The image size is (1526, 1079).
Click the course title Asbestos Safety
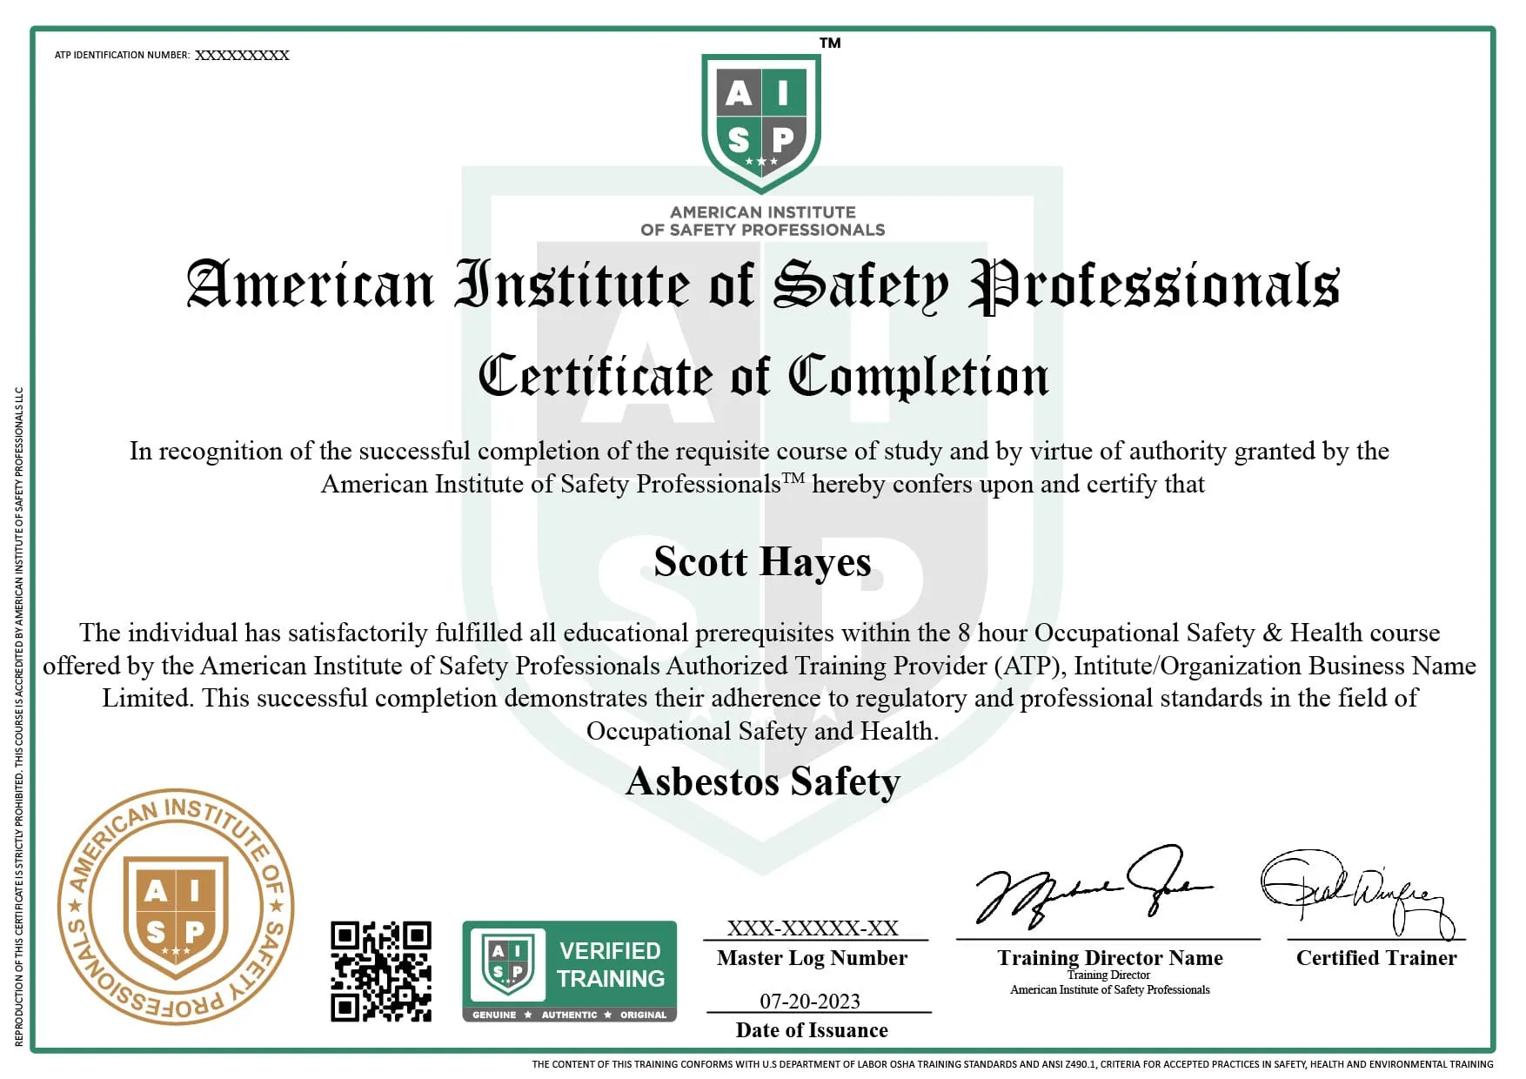[x=762, y=781]
